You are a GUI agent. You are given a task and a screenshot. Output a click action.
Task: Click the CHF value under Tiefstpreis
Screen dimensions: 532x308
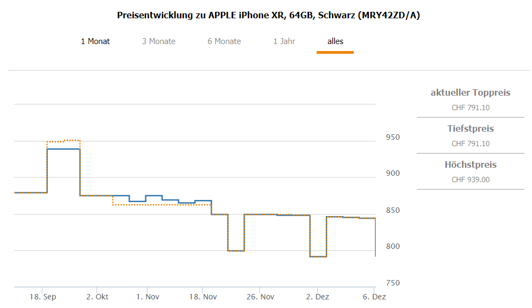pyautogui.click(x=470, y=144)
